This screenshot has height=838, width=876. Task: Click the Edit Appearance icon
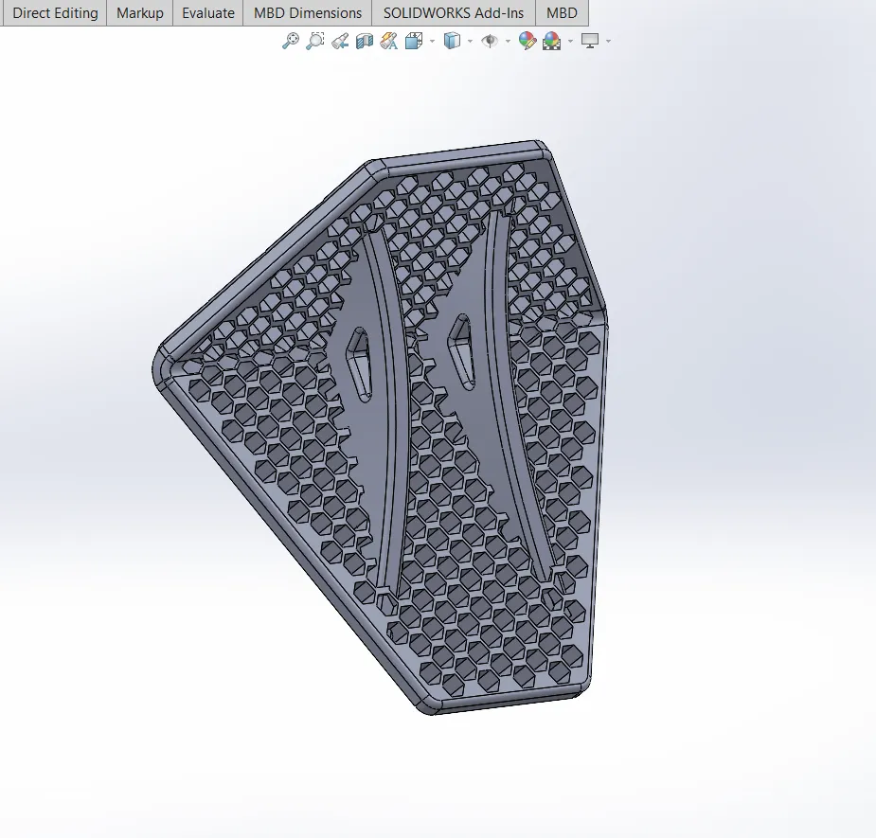[x=527, y=41]
